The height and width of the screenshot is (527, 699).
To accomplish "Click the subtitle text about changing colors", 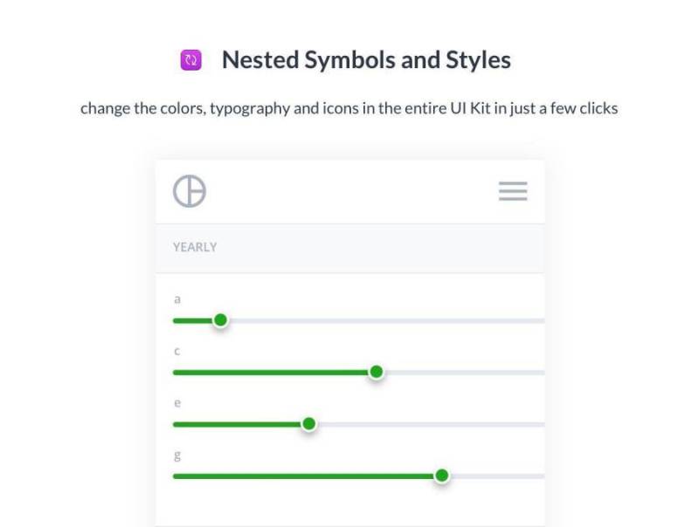I will click(349, 108).
